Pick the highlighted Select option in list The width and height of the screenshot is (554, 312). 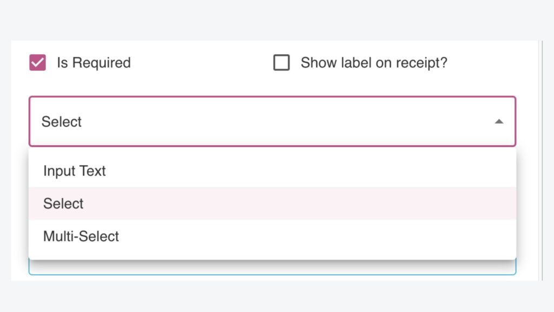tap(64, 204)
